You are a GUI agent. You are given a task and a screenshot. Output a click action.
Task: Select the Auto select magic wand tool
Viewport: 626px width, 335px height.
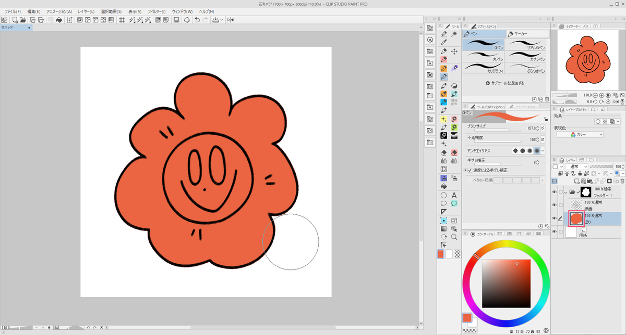(x=454, y=33)
